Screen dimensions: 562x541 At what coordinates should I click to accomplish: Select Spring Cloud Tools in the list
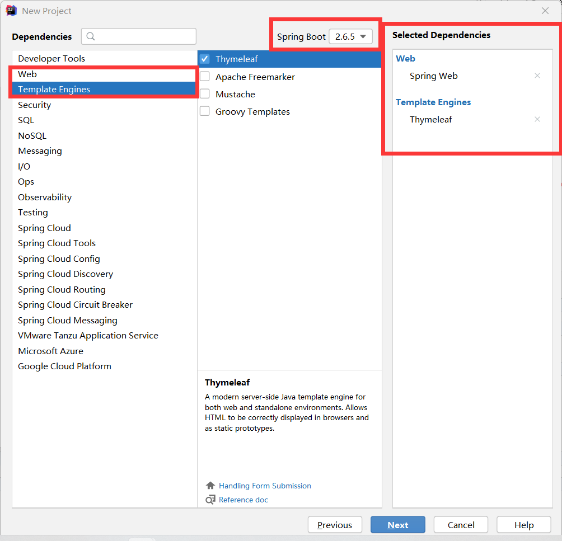(104, 243)
